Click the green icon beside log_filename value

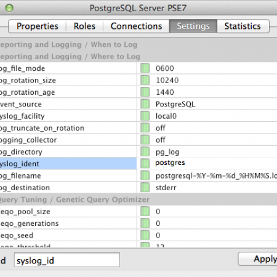point(145,175)
